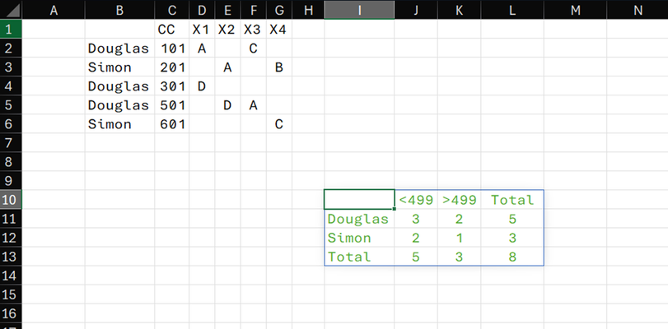Select row 1 header

tap(11, 29)
